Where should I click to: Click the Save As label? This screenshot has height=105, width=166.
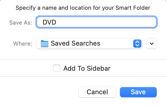click(20, 23)
